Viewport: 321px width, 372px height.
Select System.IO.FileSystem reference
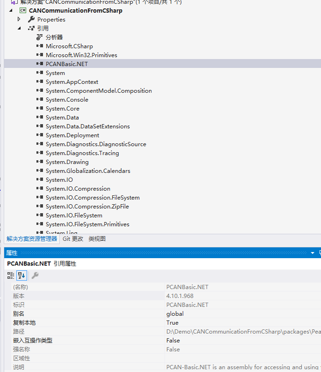click(74, 216)
